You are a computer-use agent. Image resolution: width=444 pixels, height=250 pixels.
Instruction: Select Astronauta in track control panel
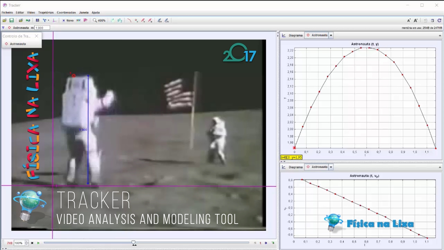pyautogui.click(x=15, y=44)
